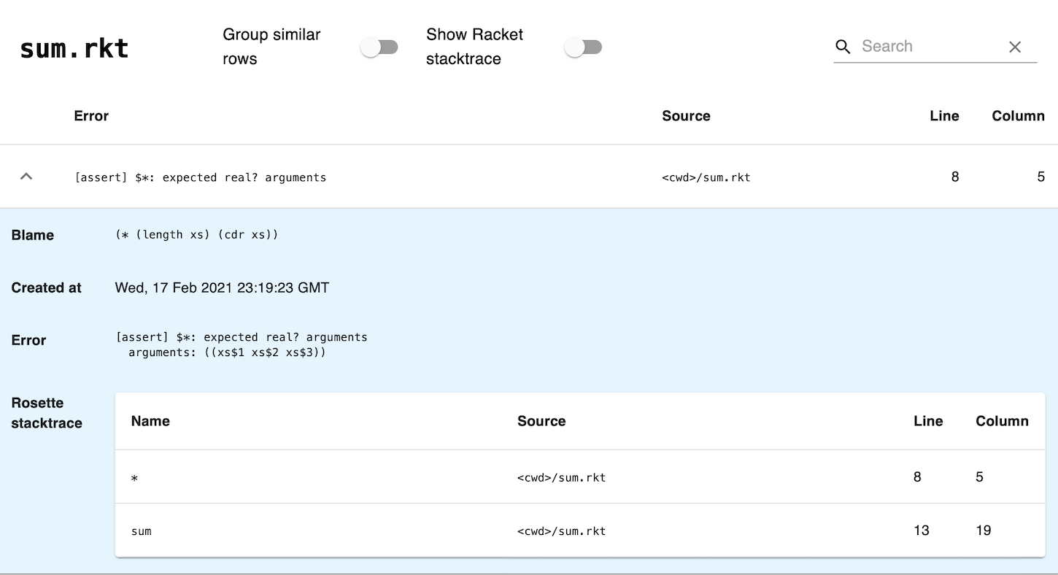Toggle Group similar rows switch
The width and height of the screenshot is (1058, 575).
(x=379, y=47)
